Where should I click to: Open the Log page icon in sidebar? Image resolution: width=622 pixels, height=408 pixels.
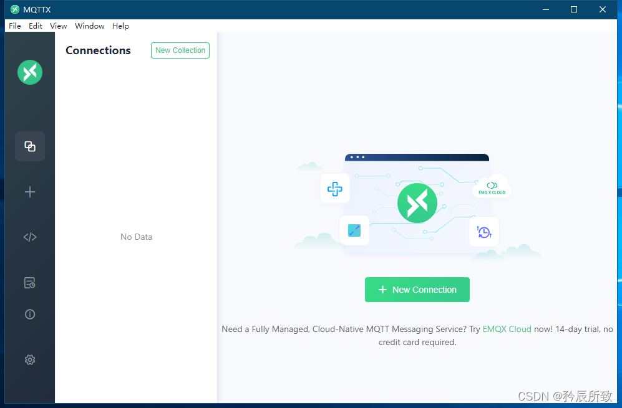coord(30,283)
